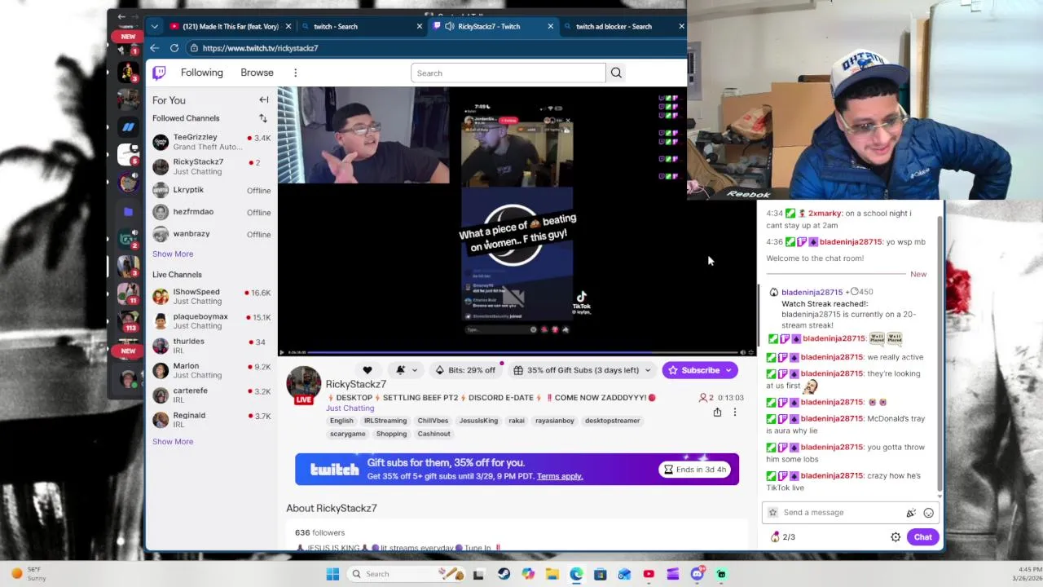Open TeeGrizzley channel in sidebar
The height and width of the screenshot is (587, 1043).
click(212, 142)
